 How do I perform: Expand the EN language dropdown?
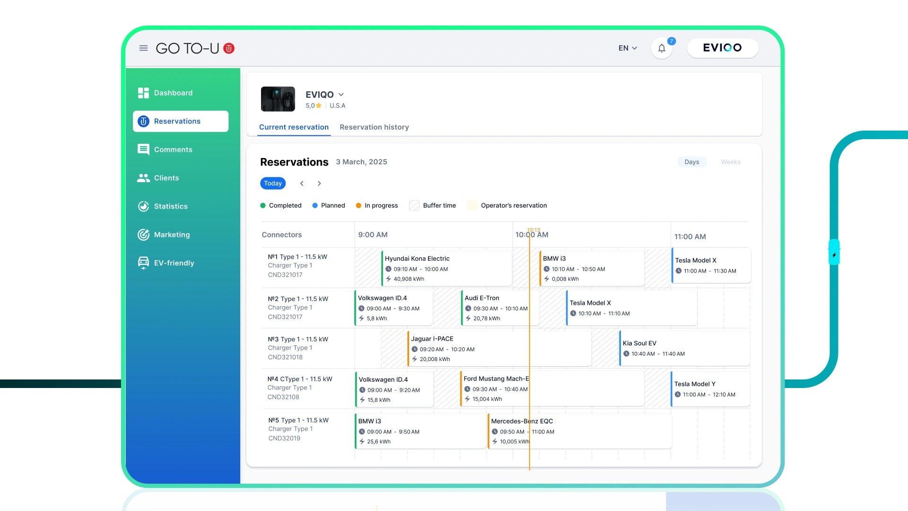click(628, 48)
